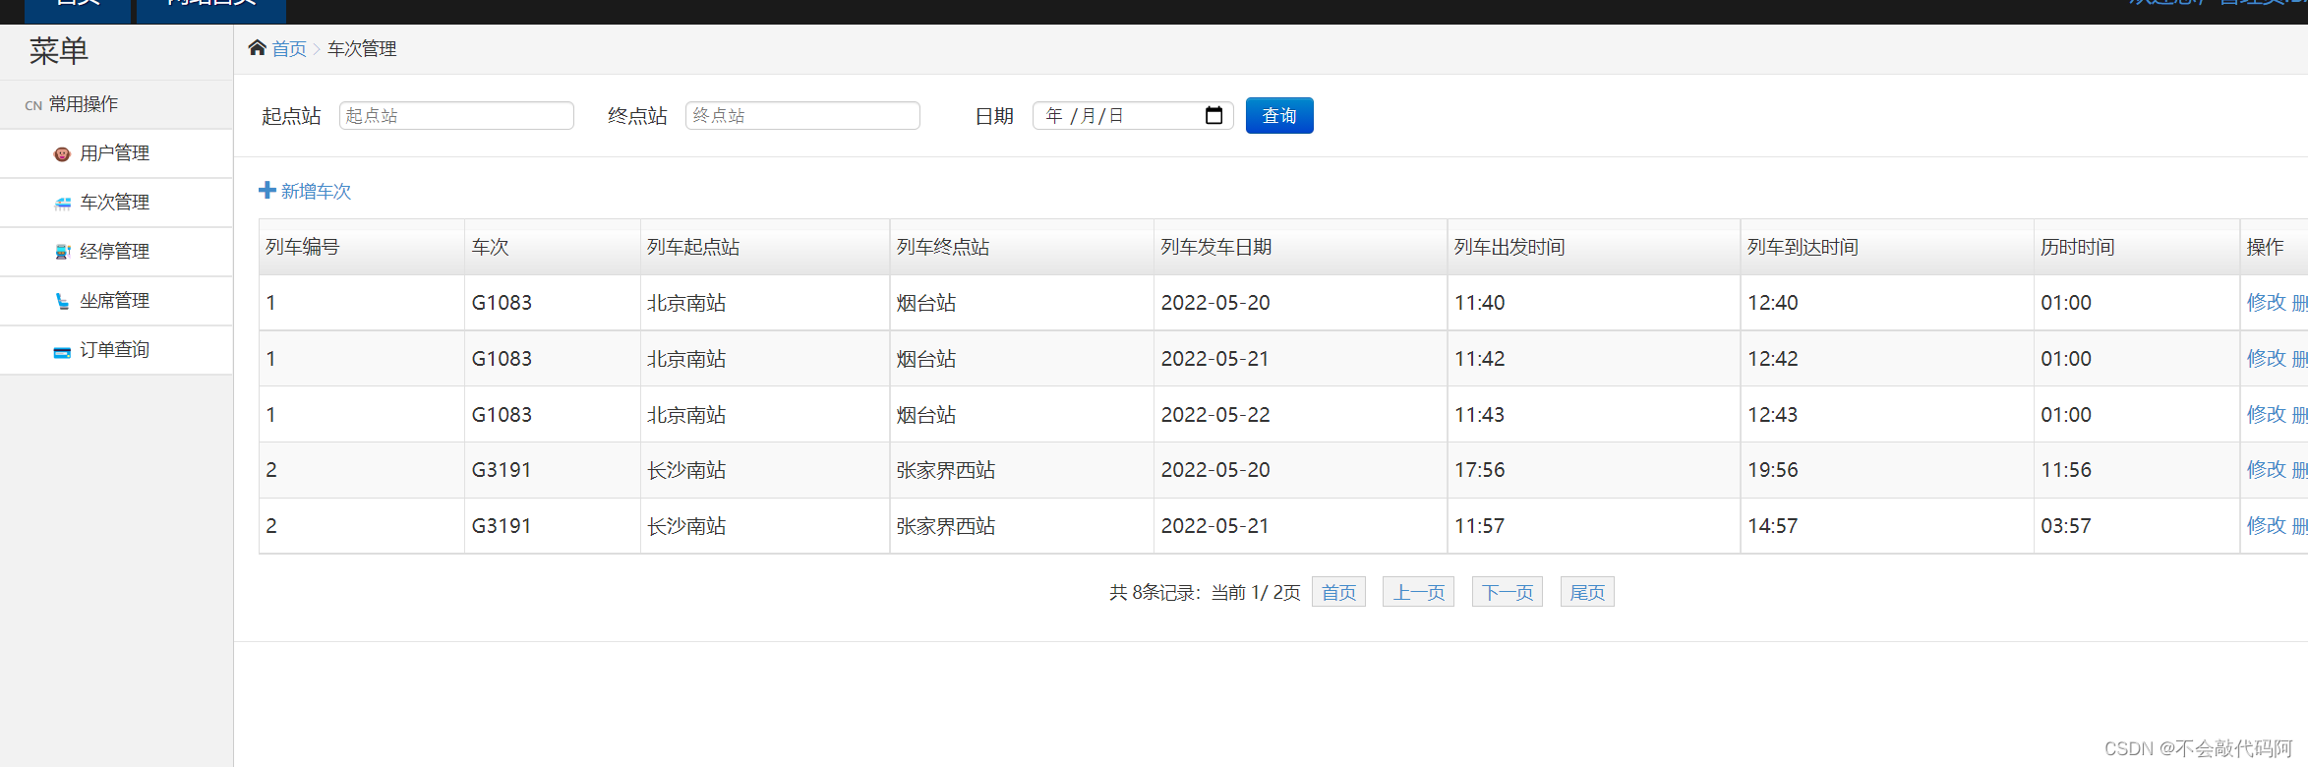Image resolution: width=2308 pixels, height=767 pixels.
Task: Click the 车次管理 train icon
Action: pyautogui.click(x=62, y=203)
